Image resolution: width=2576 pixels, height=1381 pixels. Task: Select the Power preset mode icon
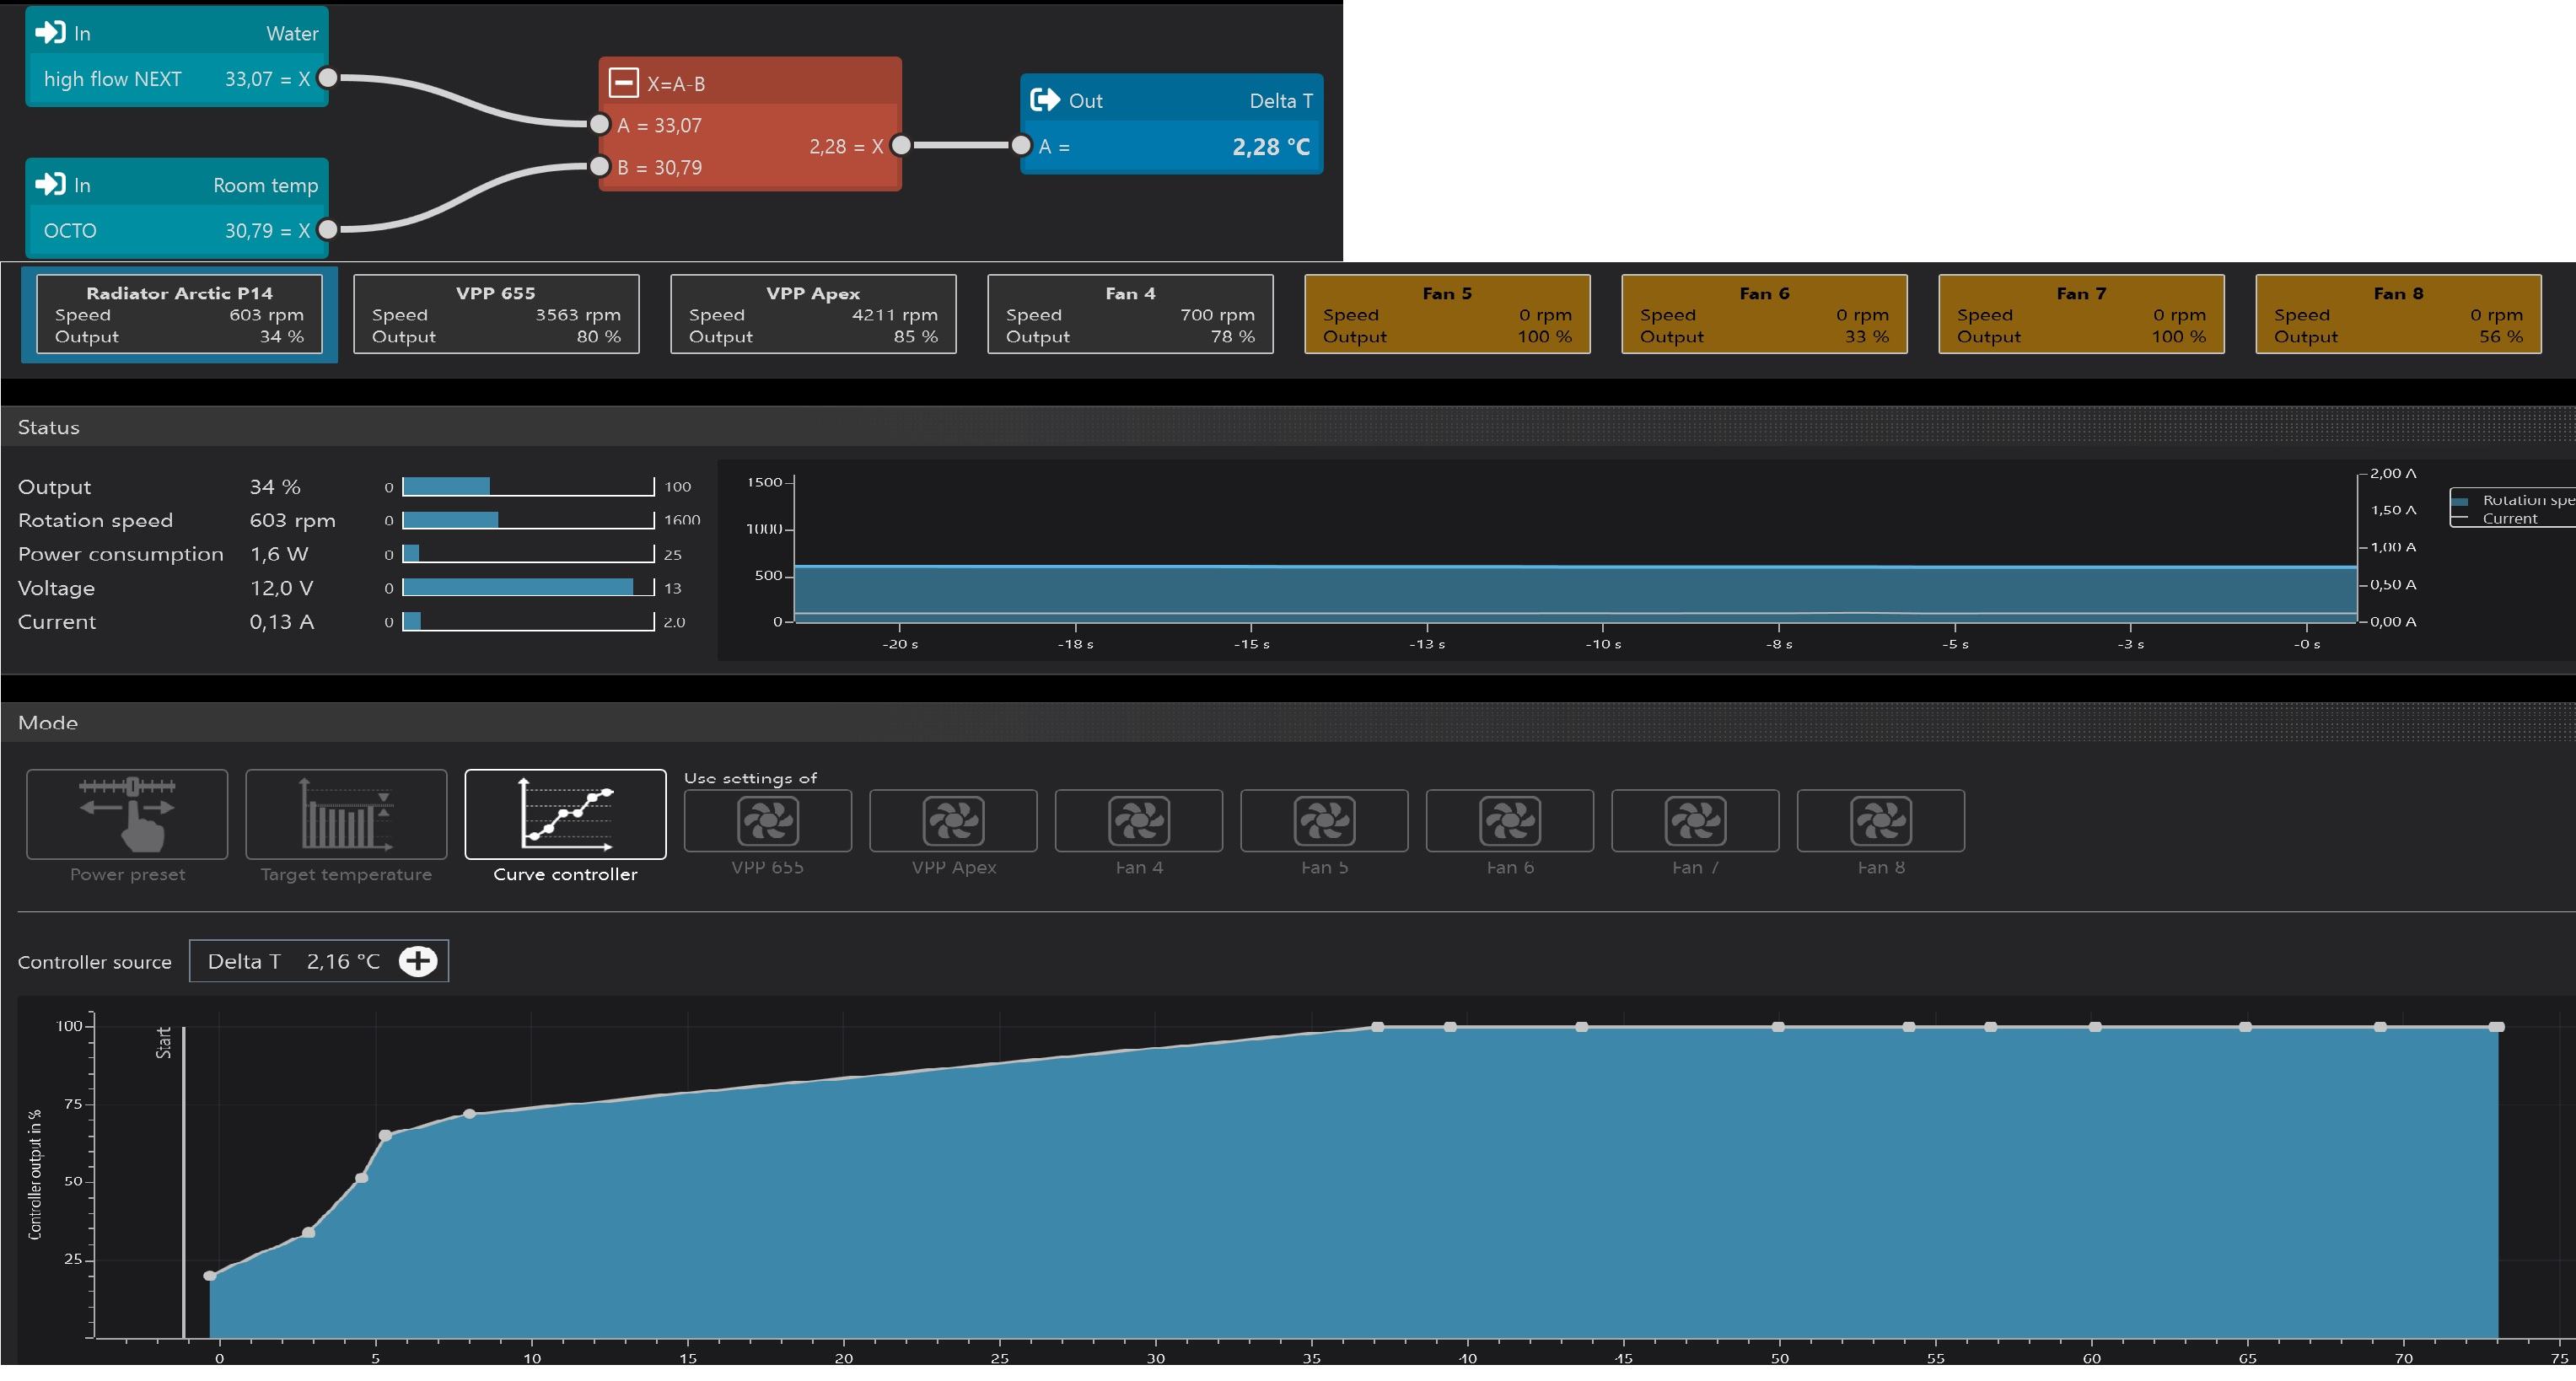click(127, 813)
